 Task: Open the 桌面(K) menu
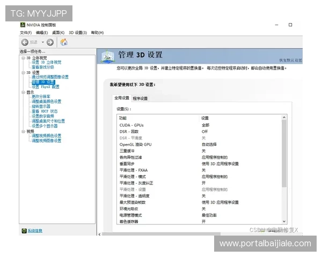click(58, 33)
